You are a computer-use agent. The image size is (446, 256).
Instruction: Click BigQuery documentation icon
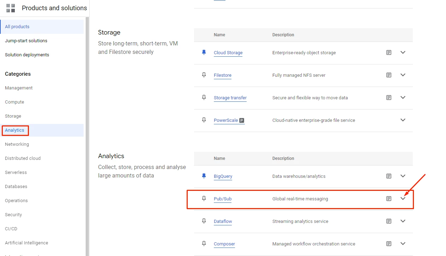(388, 176)
